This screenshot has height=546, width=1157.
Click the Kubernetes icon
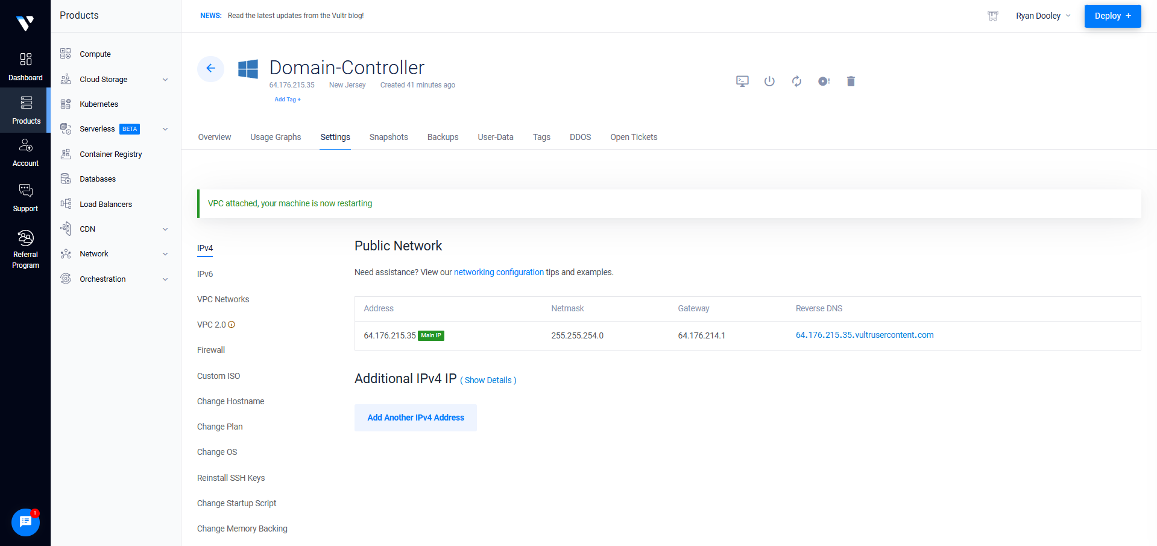tap(66, 104)
